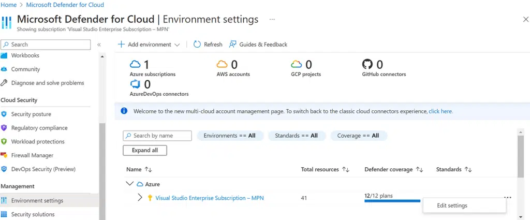Viewport: 530px width, 220px height.
Task: Click the table vertical scrollbar thumb
Action: pos(521,156)
